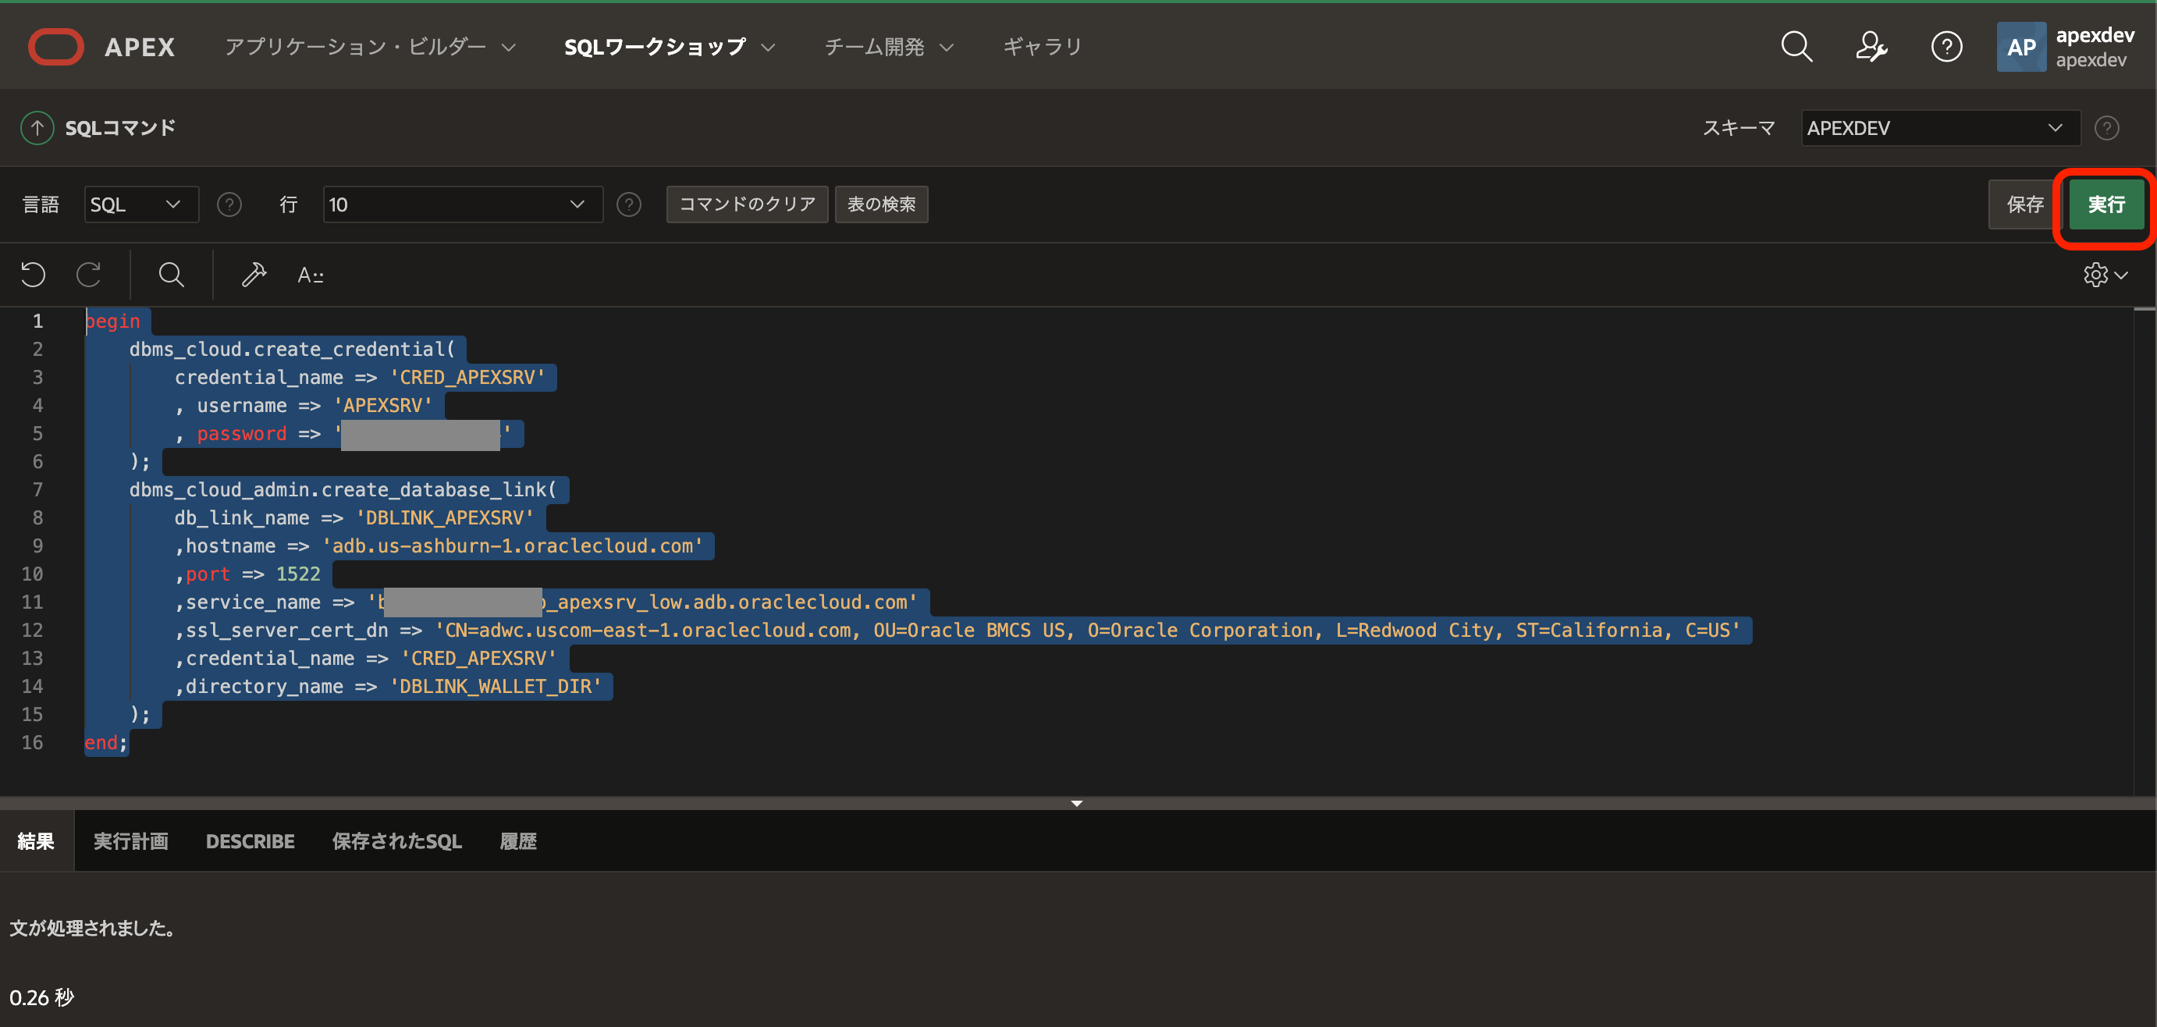2157x1027 pixels.
Task: Open the administration user-wrench icon
Action: point(1871,47)
